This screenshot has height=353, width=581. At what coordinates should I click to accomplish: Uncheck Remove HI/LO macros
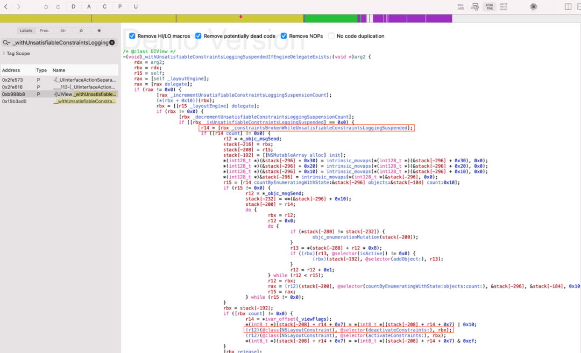click(x=132, y=36)
